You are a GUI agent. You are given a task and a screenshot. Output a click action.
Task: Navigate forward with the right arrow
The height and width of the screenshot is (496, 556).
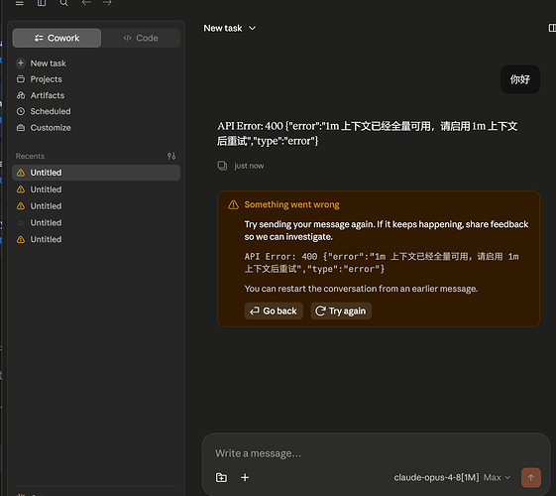(107, 3)
